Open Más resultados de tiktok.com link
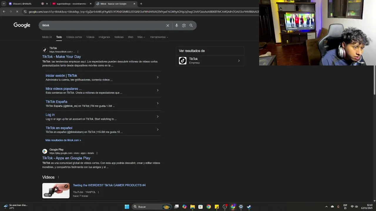 coord(63,140)
